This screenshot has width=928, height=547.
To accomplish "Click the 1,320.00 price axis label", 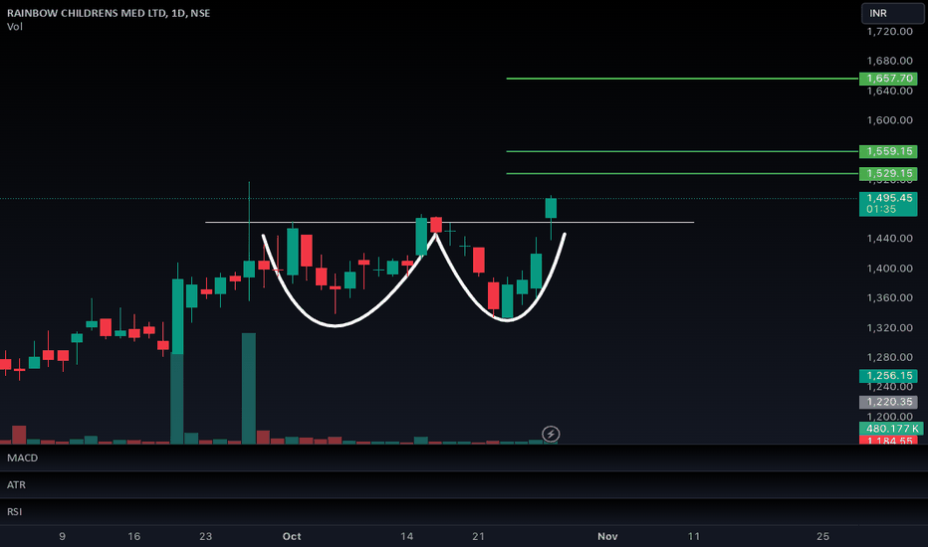I will (x=889, y=327).
